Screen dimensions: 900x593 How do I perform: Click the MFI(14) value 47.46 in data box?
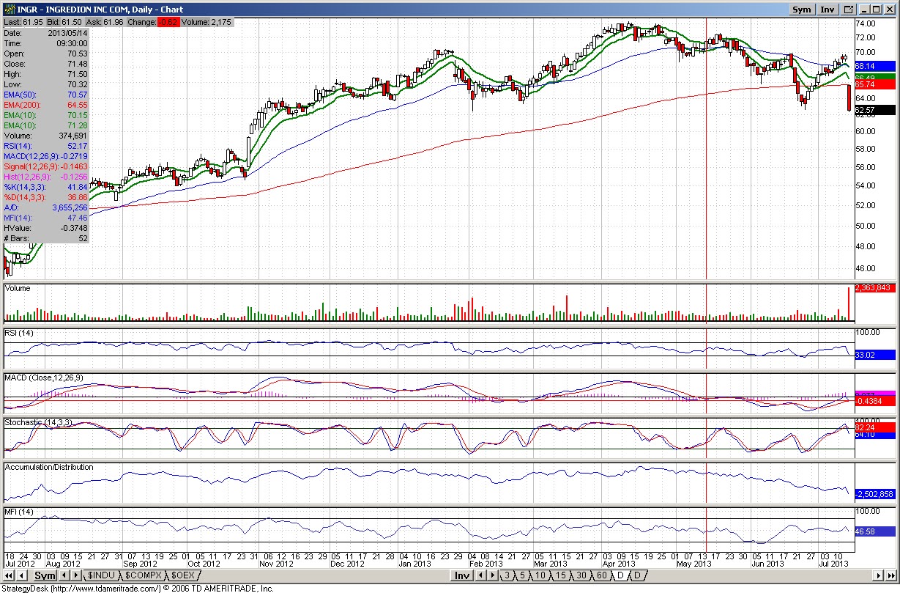(77, 218)
